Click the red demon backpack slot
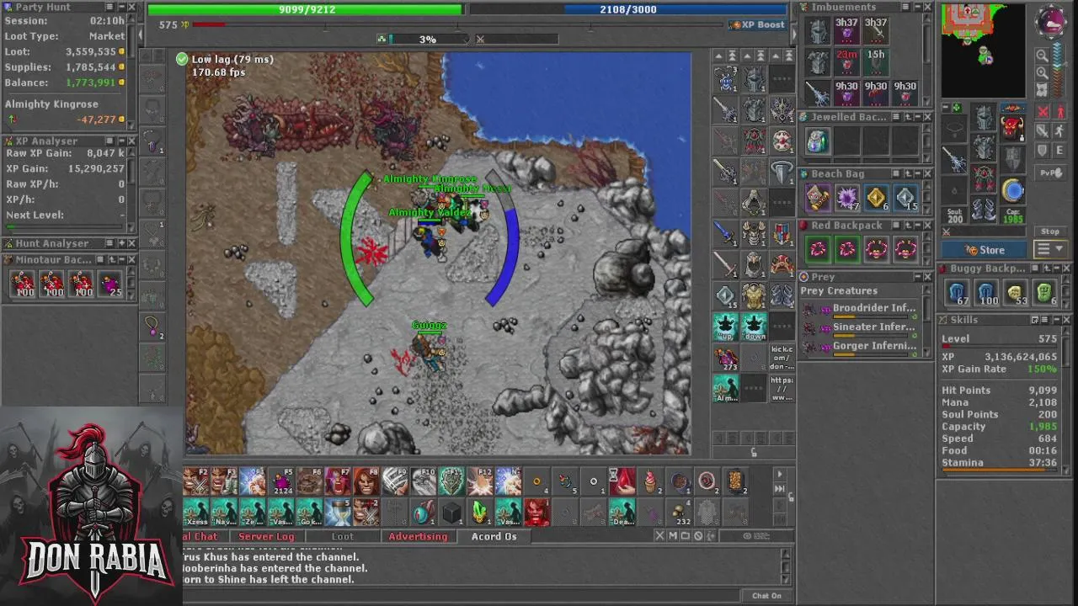The image size is (1078, 606). click(x=1013, y=127)
